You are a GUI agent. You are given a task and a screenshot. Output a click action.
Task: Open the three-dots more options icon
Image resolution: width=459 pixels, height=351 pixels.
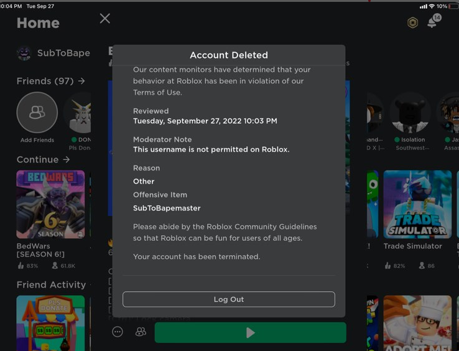[x=118, y=332]
